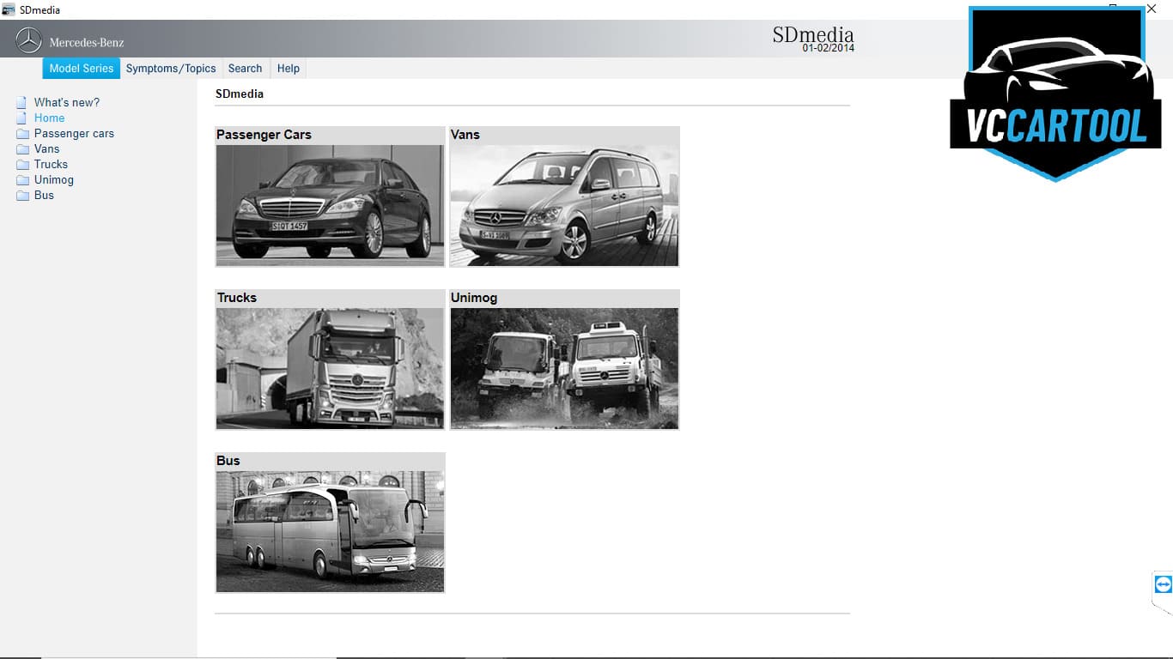Click the Vans heading link
This screenshot has width=1173, height=659.
pyautogui.click(x=465, y=135)
